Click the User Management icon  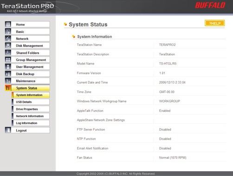tap(8, 67)
